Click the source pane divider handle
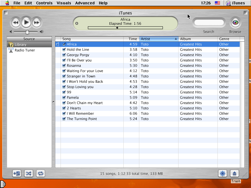Image resolution: width=251 pixels, height=188 pixels. [53, 102]
